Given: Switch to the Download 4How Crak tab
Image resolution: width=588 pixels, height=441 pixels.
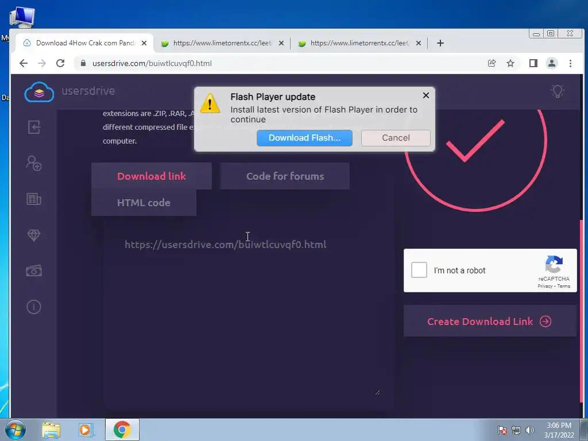Looking at the screenshot, I should 85,43.
